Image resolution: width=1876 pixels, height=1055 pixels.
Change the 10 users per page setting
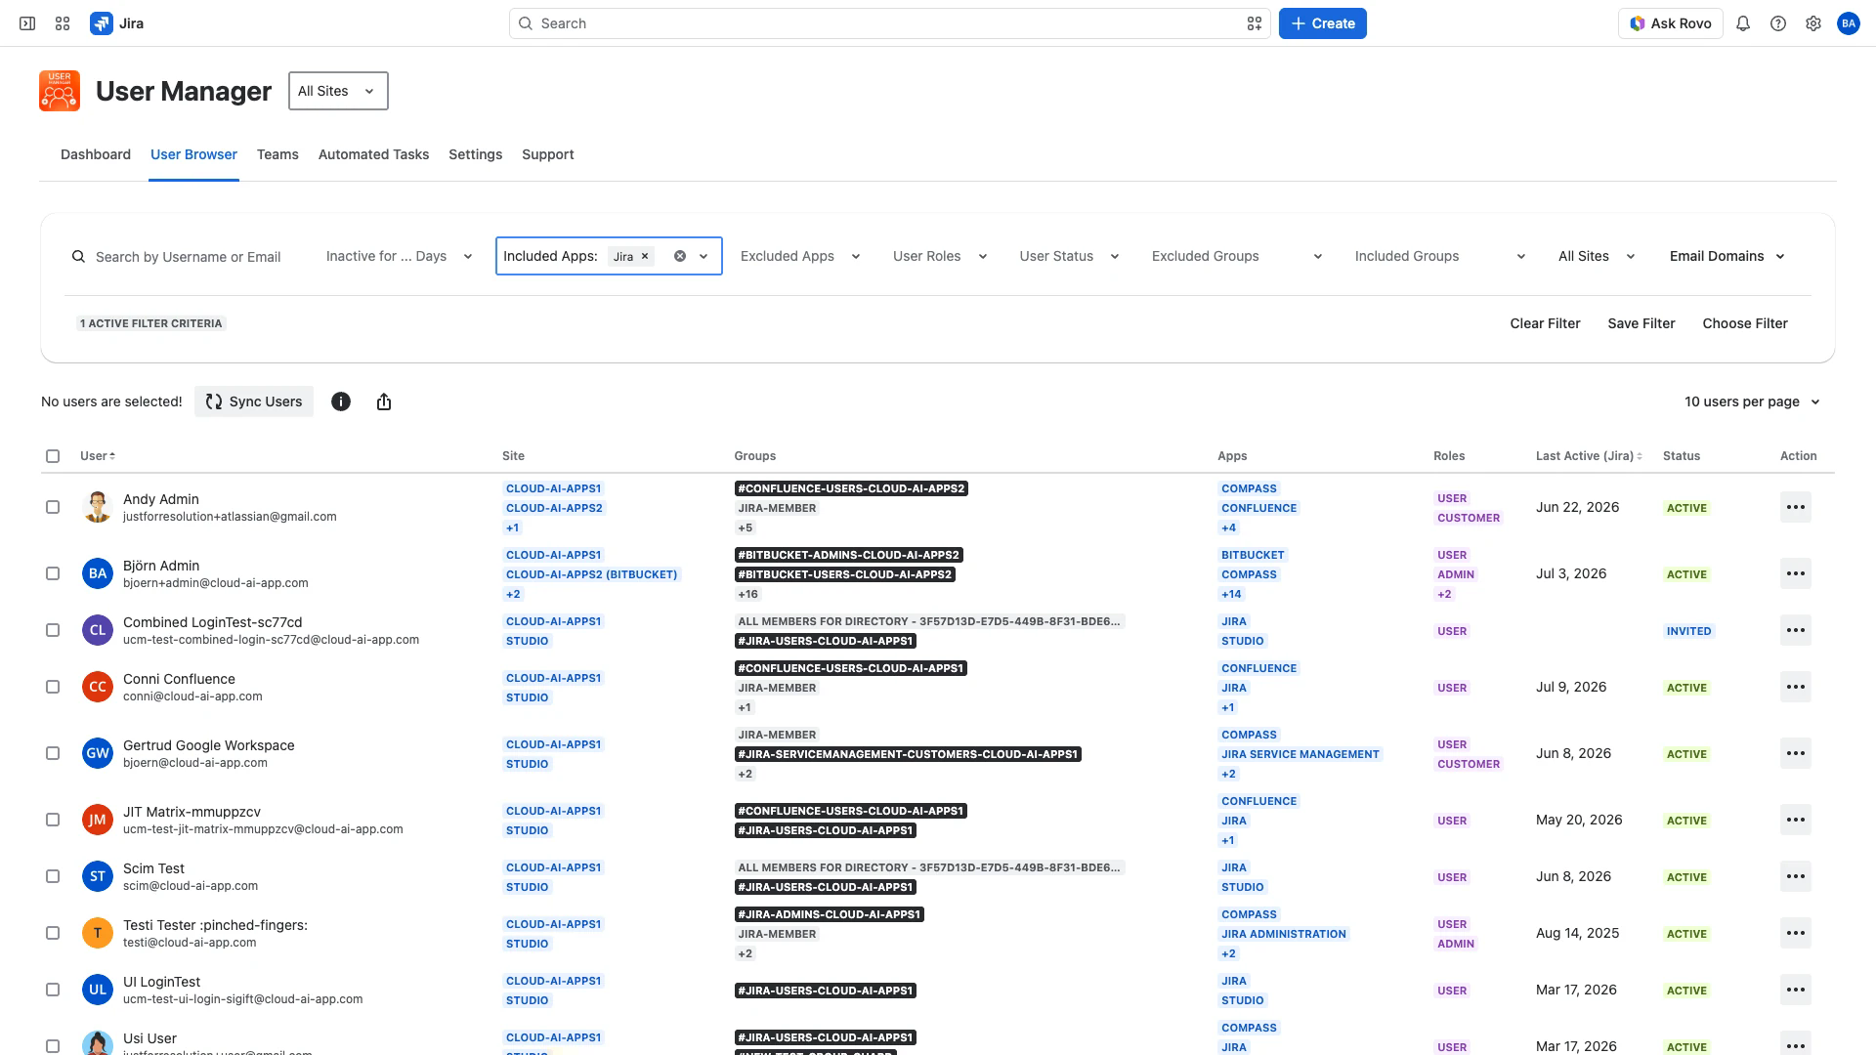1752,401
